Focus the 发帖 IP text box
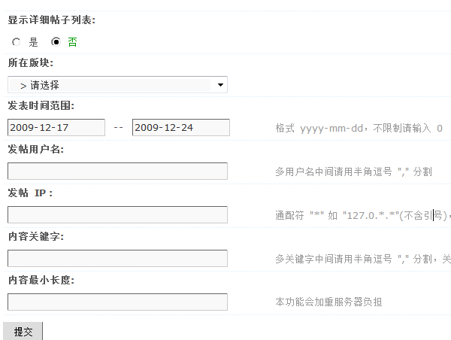 pyautogui.click(x=117, y=215)
